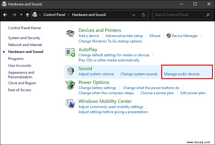
Task: Click Manage audio devices
Action: click(182, 74)
